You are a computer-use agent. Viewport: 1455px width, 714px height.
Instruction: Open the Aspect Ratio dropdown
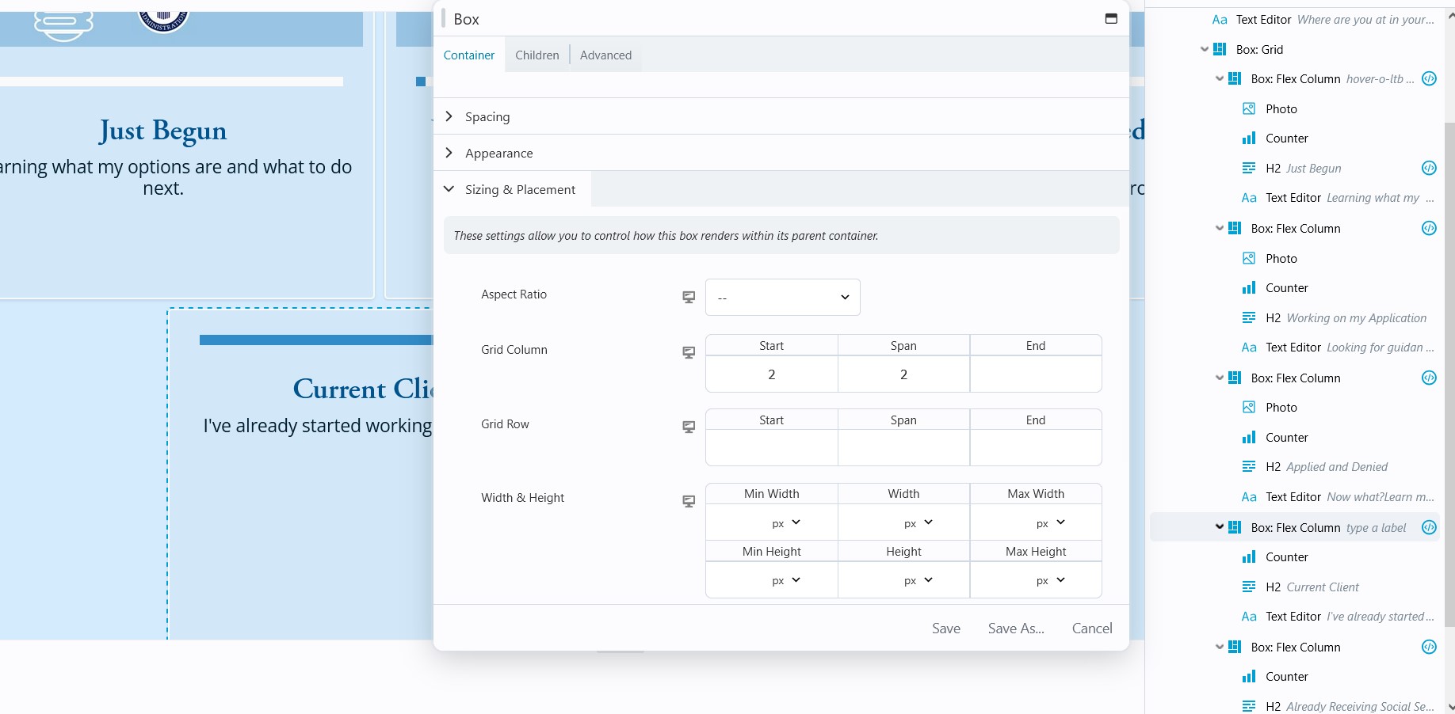782,298
